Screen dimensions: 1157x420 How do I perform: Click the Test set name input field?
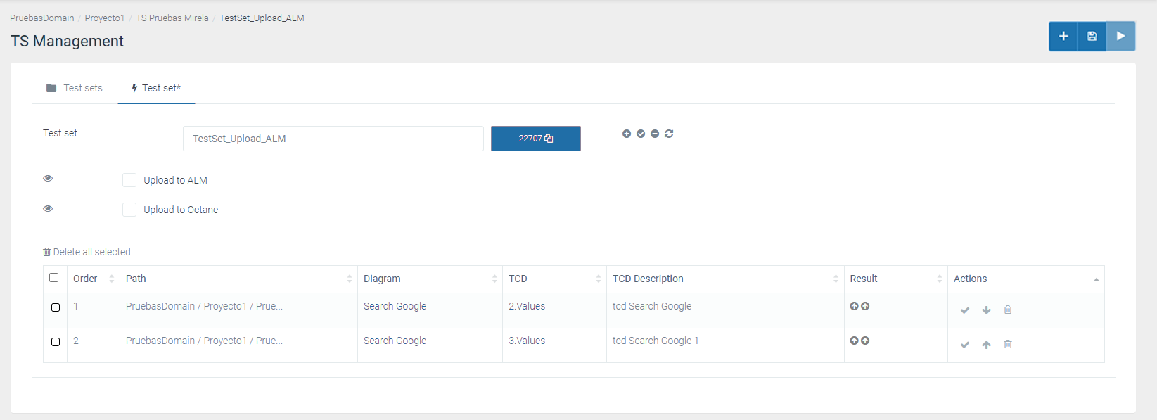(x=333, y=139)
